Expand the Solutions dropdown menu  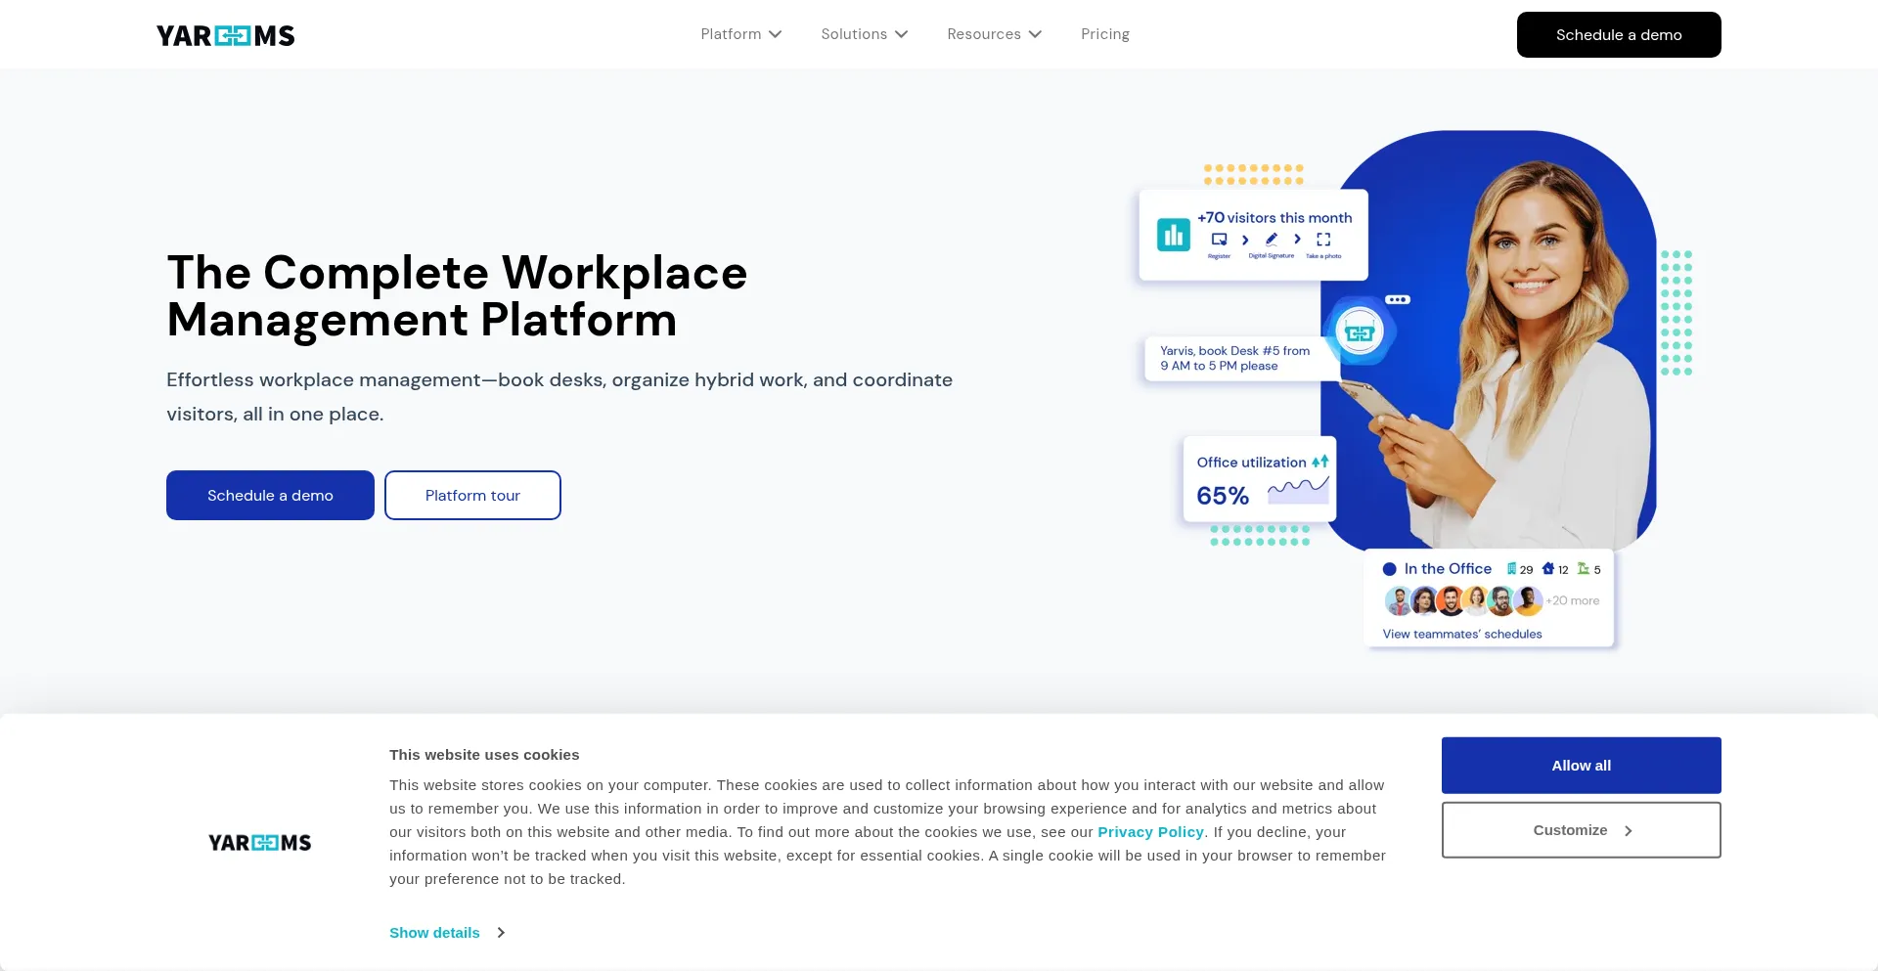864,34
